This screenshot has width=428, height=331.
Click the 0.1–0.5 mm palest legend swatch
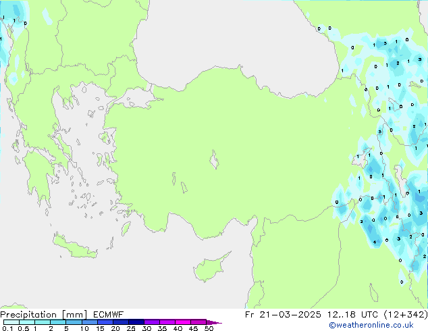[11, 322]
